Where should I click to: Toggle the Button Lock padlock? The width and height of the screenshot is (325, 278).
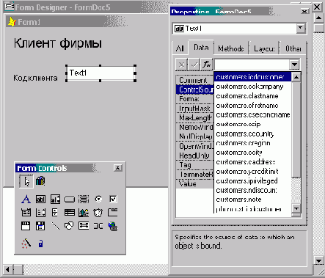tap(40, 244)
